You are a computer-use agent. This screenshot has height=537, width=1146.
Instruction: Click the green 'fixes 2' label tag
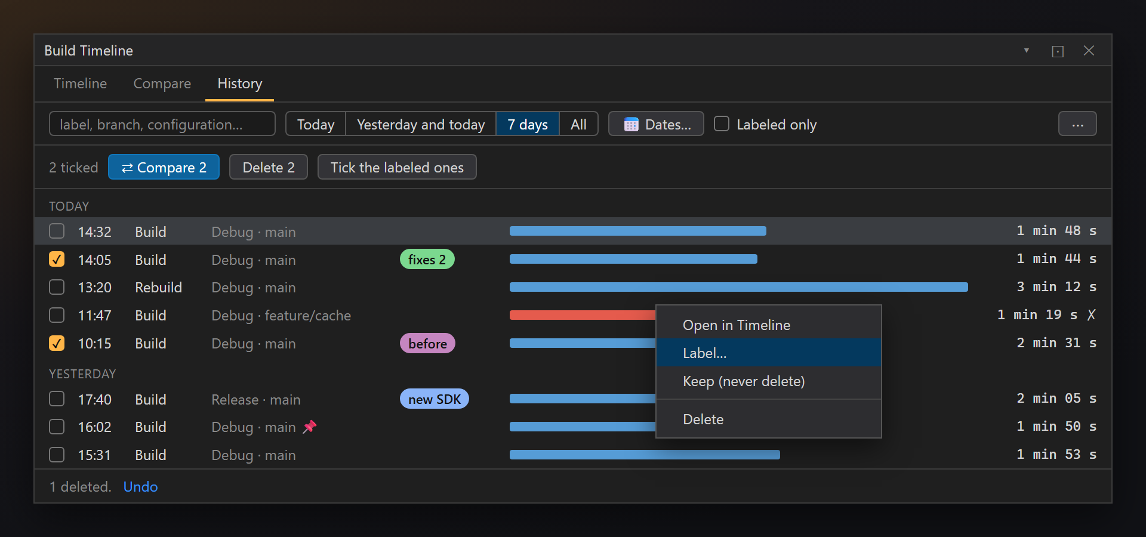pyautogui.click(x=427, y=260)
